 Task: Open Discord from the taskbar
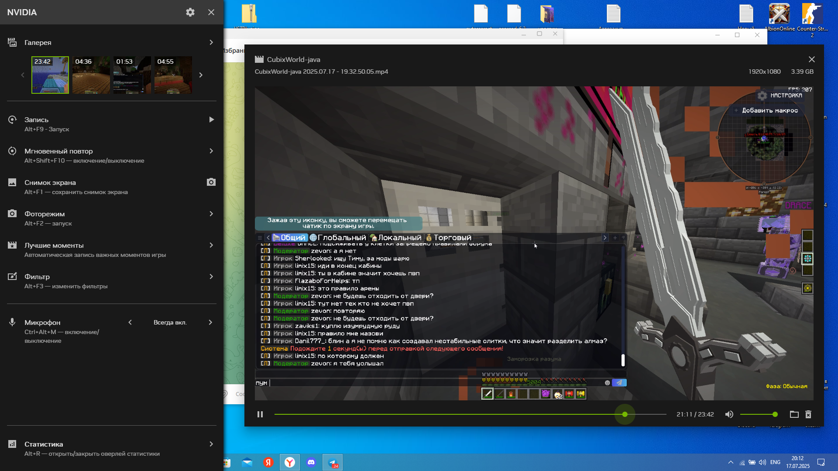tap(311, 462)
